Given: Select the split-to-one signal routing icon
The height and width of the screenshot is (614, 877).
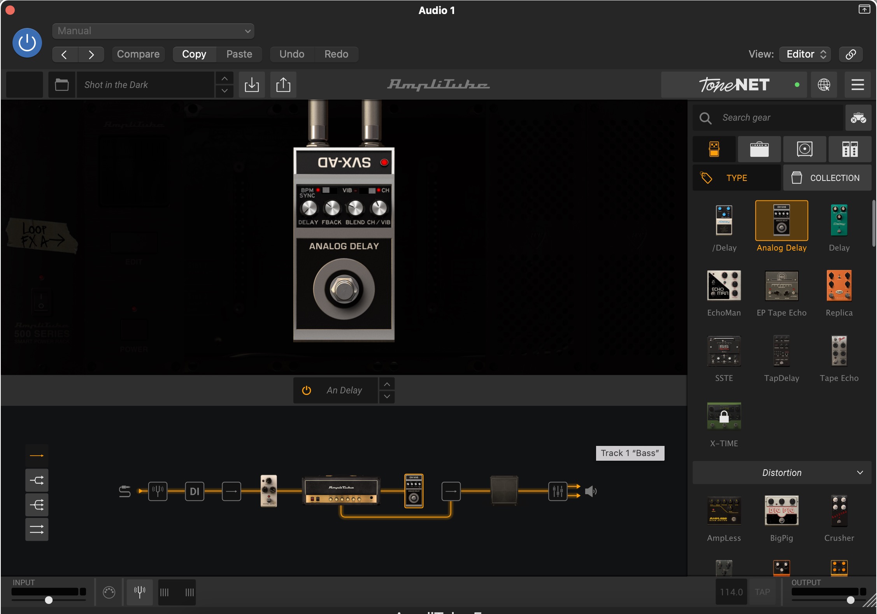Looking at the screenshot, I should pos(37,481).
